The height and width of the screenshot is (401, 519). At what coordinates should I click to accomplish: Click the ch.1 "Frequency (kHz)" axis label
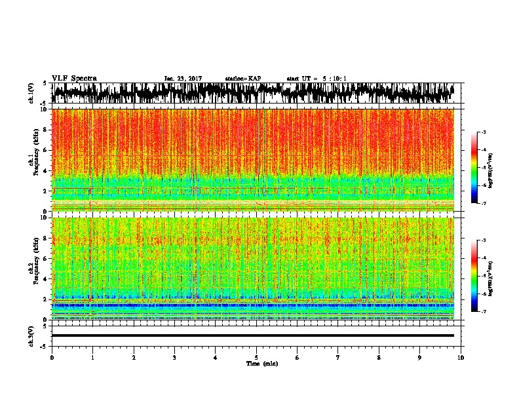[x=36, y=153]
